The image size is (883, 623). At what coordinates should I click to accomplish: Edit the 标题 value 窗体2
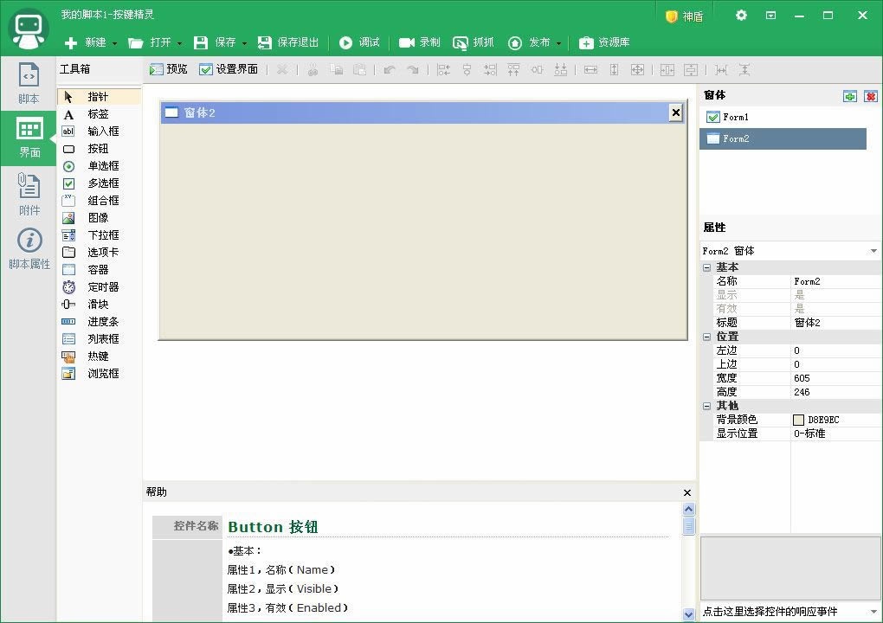[836, 323]
